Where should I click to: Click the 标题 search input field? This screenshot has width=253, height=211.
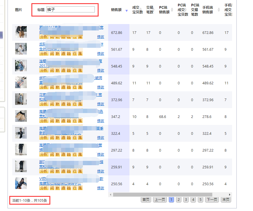point(71,10)
